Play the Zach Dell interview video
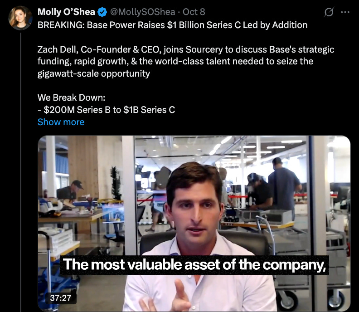Screen dimensions: 359x312 pos(194,224)
